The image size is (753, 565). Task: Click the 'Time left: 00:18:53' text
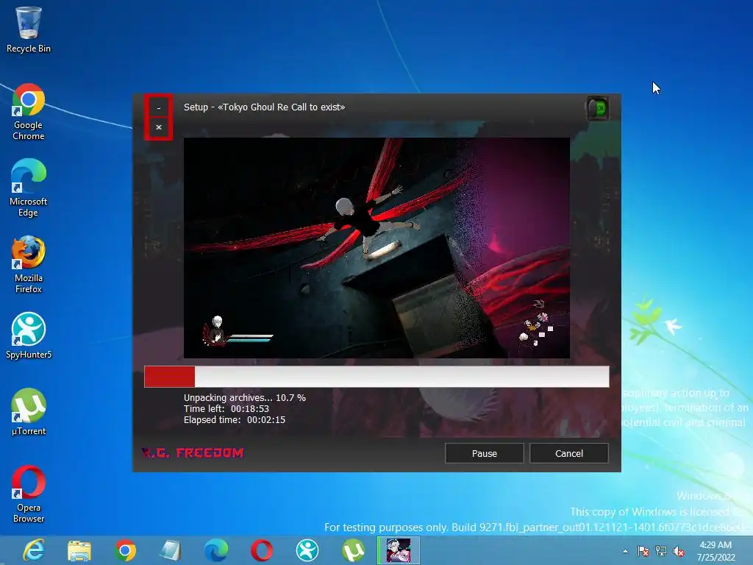226,409
